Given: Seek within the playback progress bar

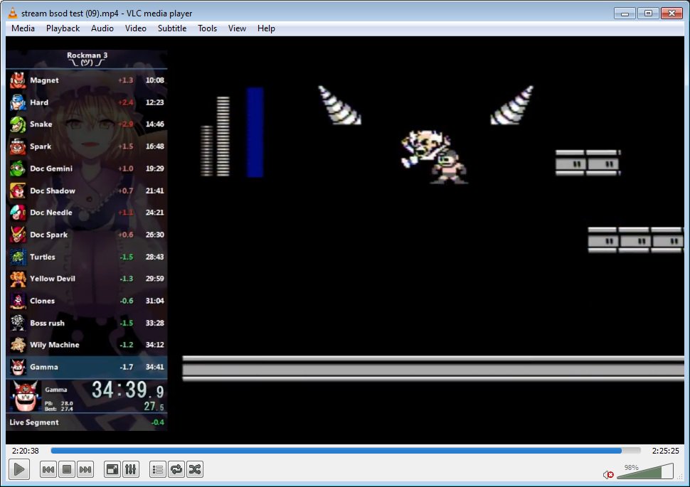Looking at the screenshot, I should pos(346,451).
